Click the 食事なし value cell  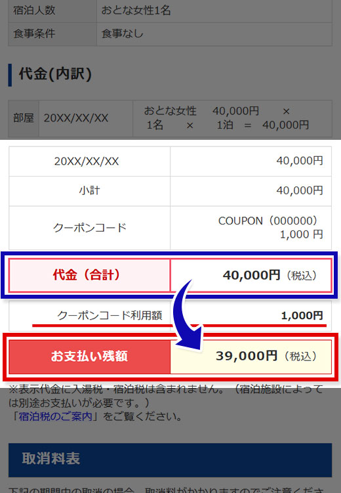pyautogui.click(x=214, y=34)
